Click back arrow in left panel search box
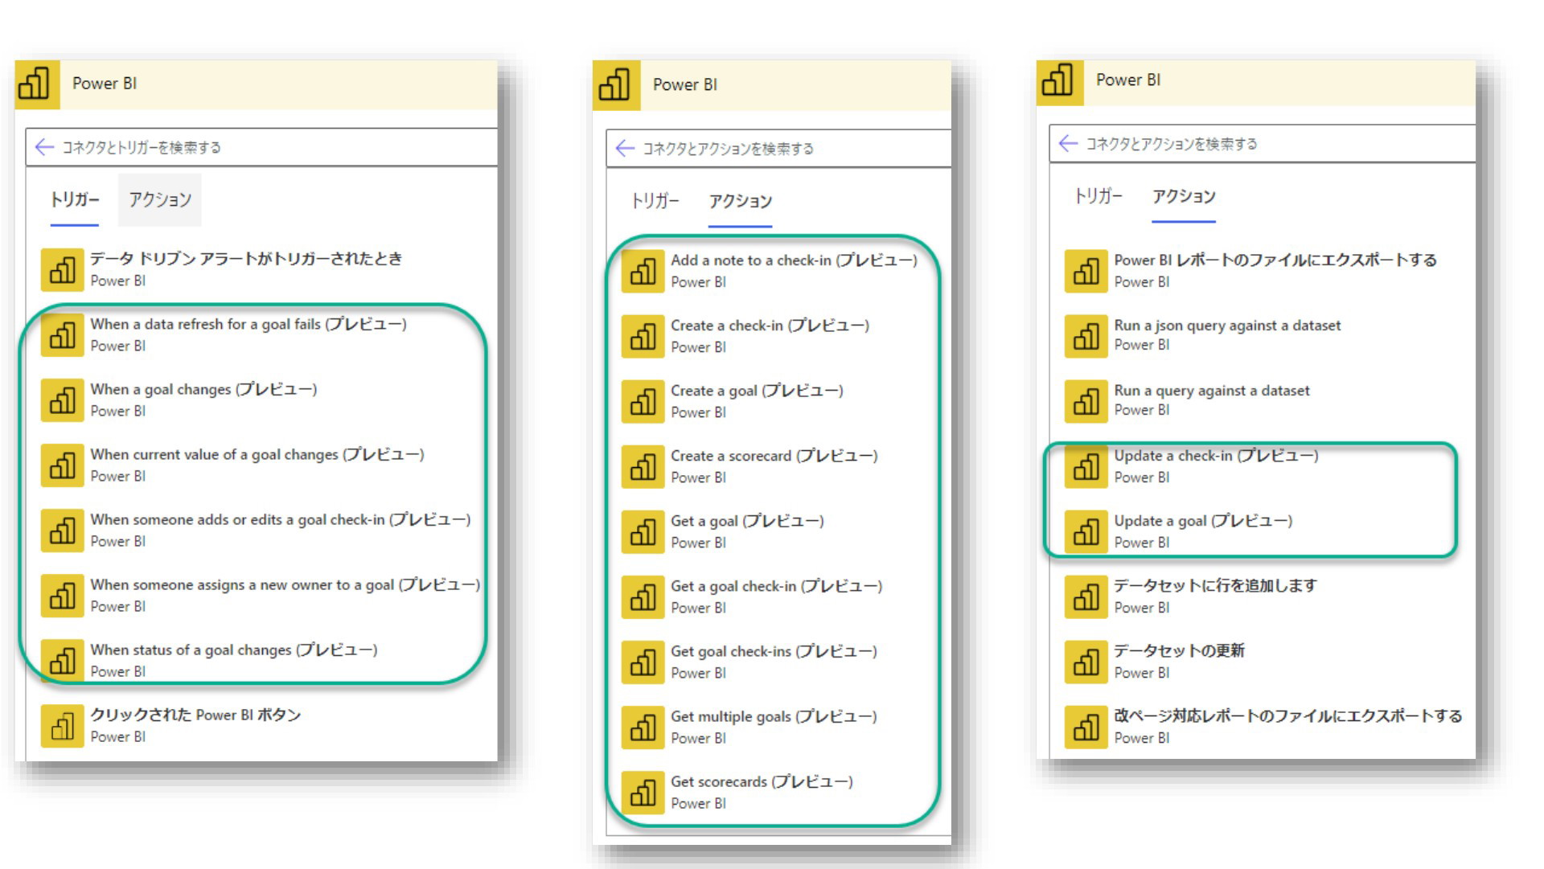1544x869 pixels. [x=44, y=147]
